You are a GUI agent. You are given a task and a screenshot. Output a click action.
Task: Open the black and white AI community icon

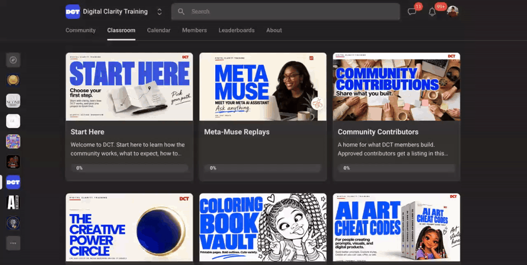[x=13, y=203]
